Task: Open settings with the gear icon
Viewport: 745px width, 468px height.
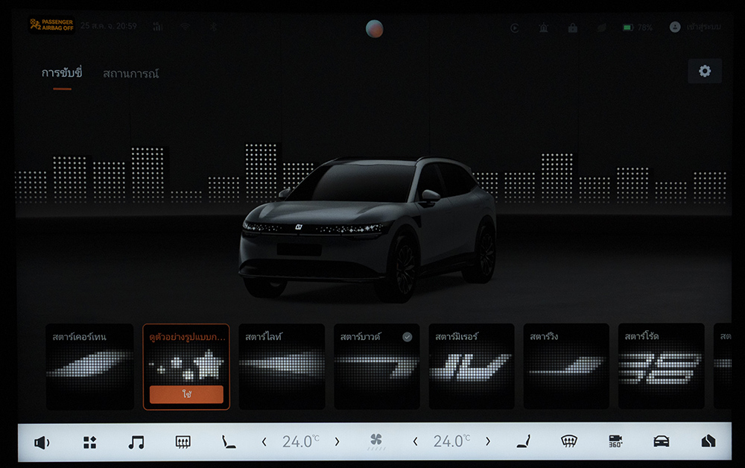Action: [x=704, y=71]
